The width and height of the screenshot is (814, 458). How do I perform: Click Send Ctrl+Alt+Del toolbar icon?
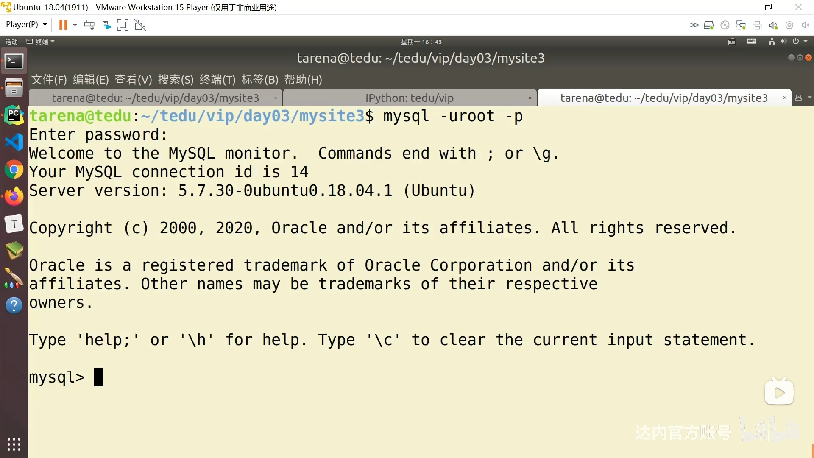(89, 25)
